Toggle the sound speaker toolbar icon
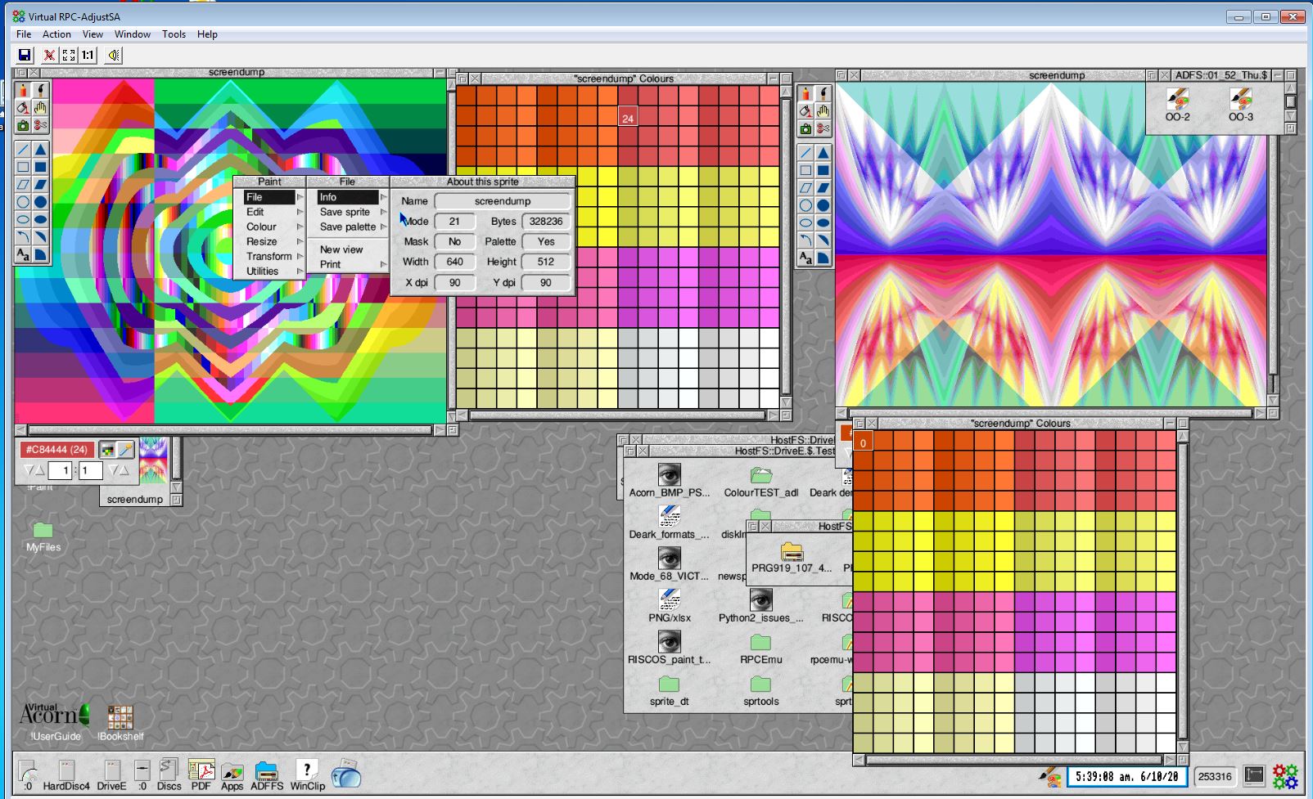Image resolution: width=1313 pixels, height=799 pixels. pyautogui.click(x=114, y=55)
